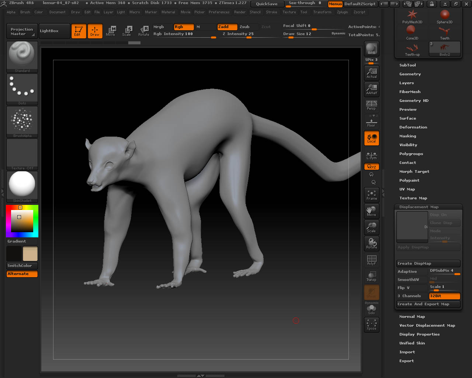The height and width of the screenshot is (378, 472).
Task: Click the BPR render icon
Action: pyautogui.click(x=371, y=48)
